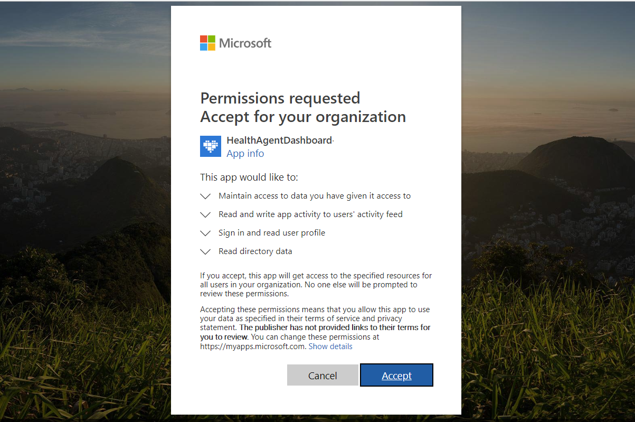Expand the 'Maintain access to data' permission
The image size is (635, 422).
pyautogui.click(x=205, y=196)
